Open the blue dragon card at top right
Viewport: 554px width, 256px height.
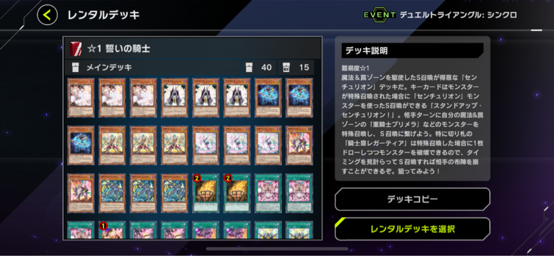coord(299,98)
